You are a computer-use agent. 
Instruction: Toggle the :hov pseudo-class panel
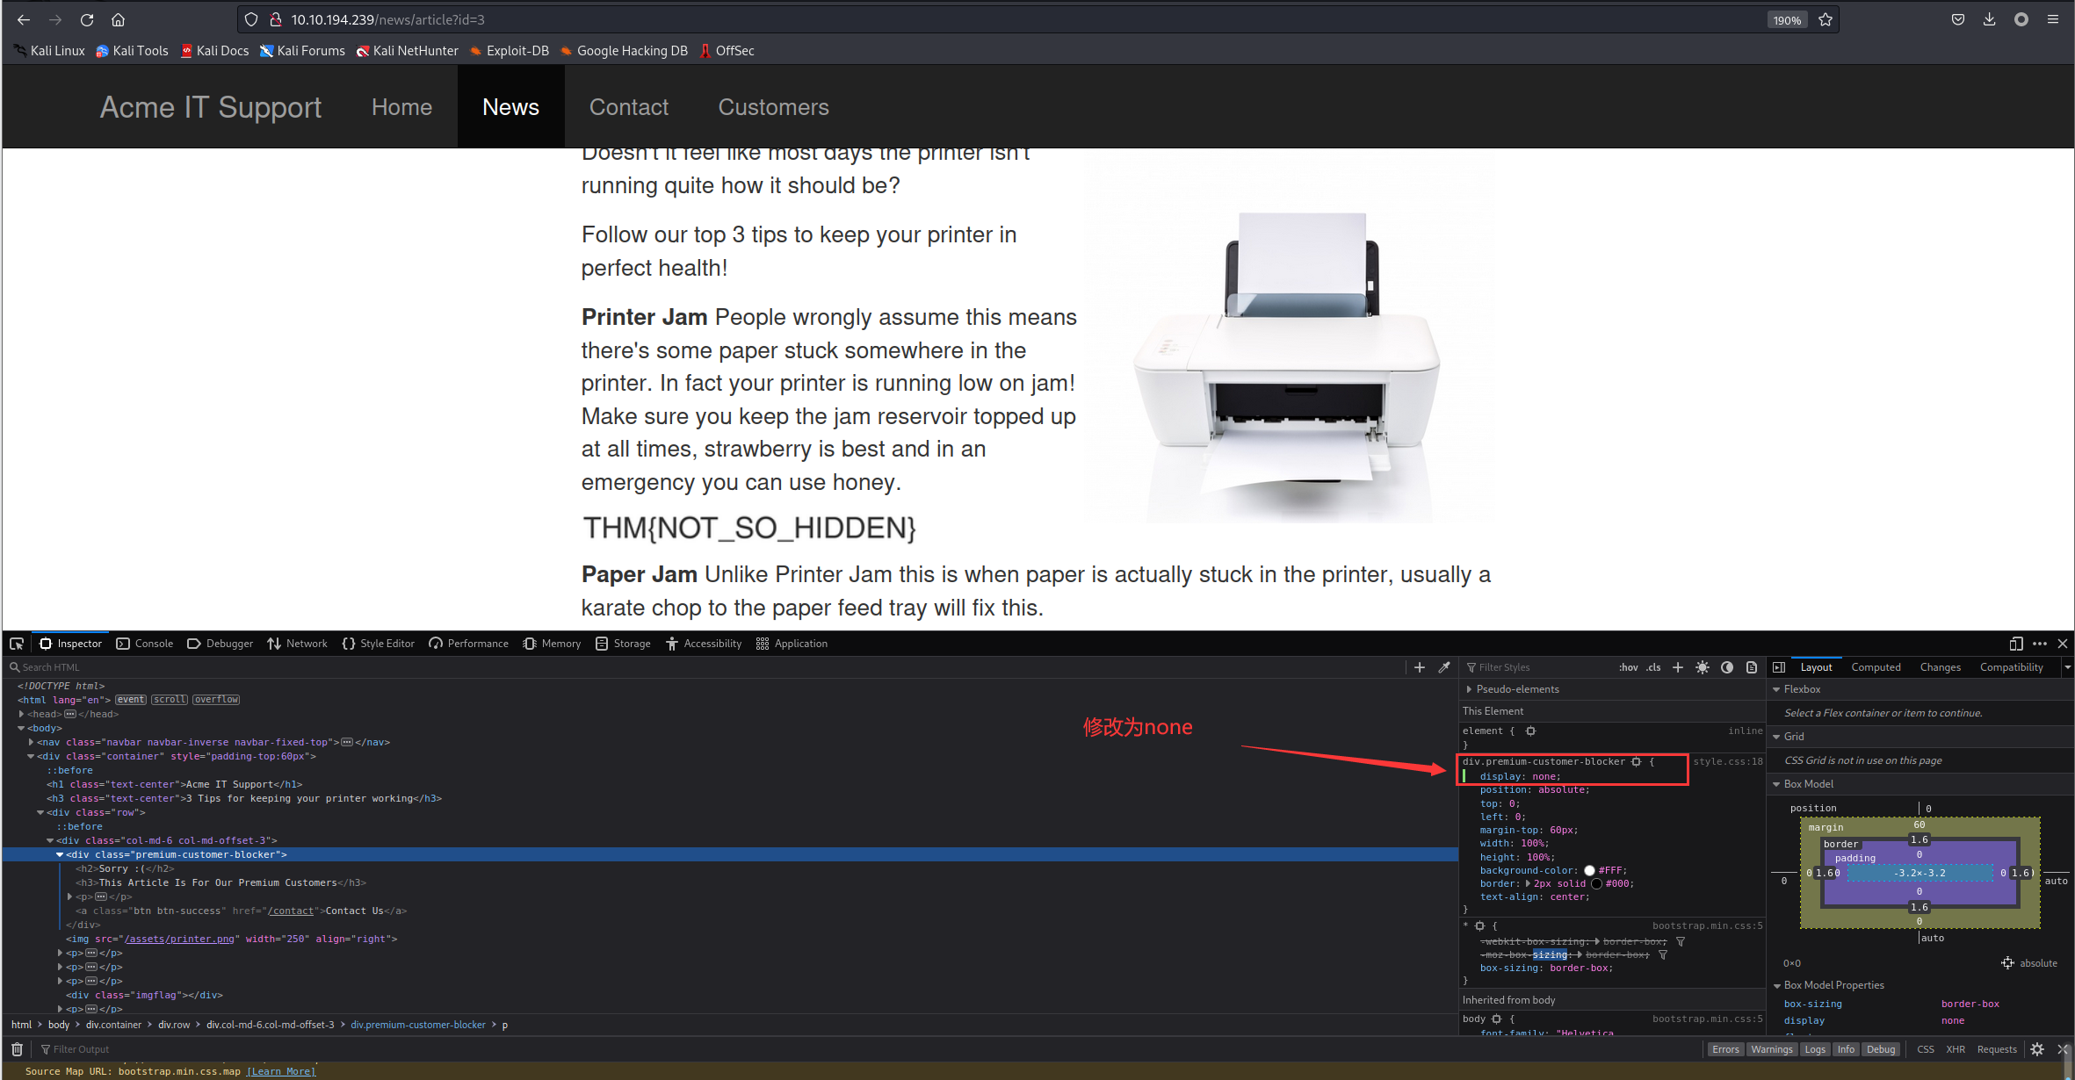pyautogui.click(x=1628, y=667)
